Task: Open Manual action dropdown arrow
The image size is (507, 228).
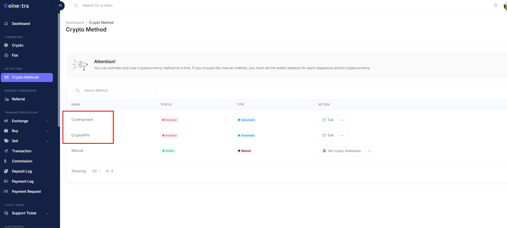Action: [x=369, y=151]
